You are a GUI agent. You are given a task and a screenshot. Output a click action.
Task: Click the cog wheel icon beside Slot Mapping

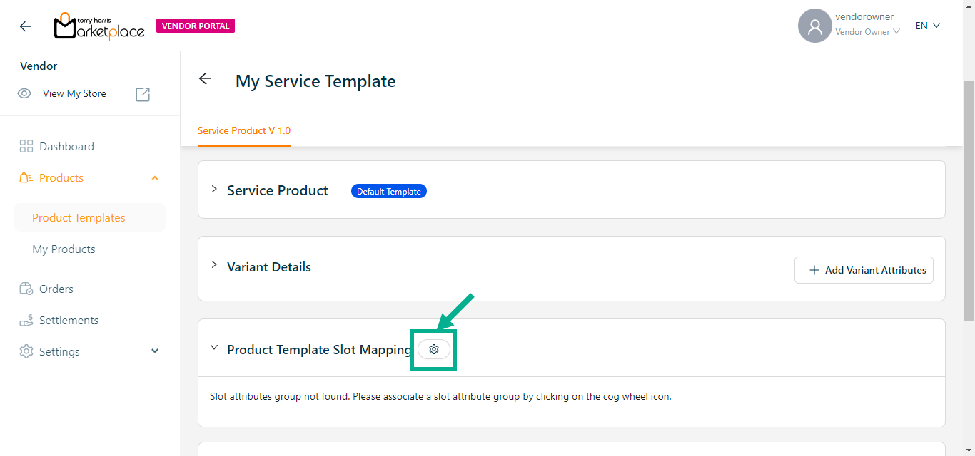point(433,349)
